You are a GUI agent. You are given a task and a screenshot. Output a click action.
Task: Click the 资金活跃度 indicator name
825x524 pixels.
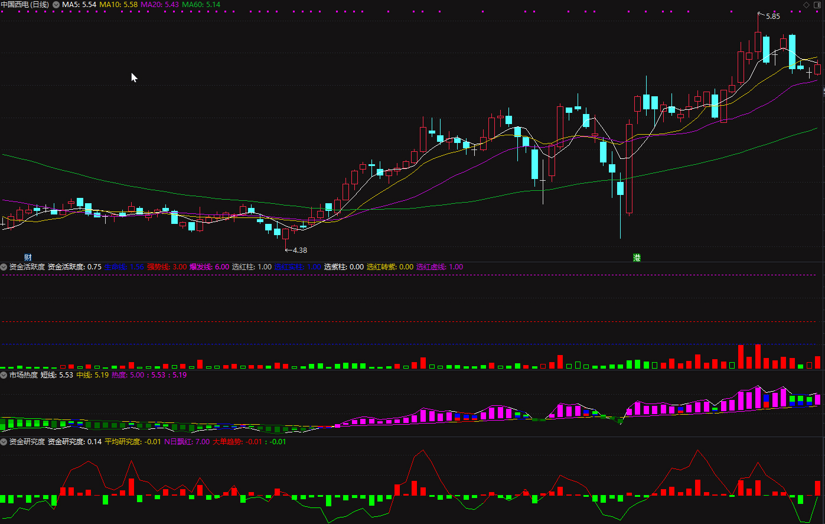[27, 267]
